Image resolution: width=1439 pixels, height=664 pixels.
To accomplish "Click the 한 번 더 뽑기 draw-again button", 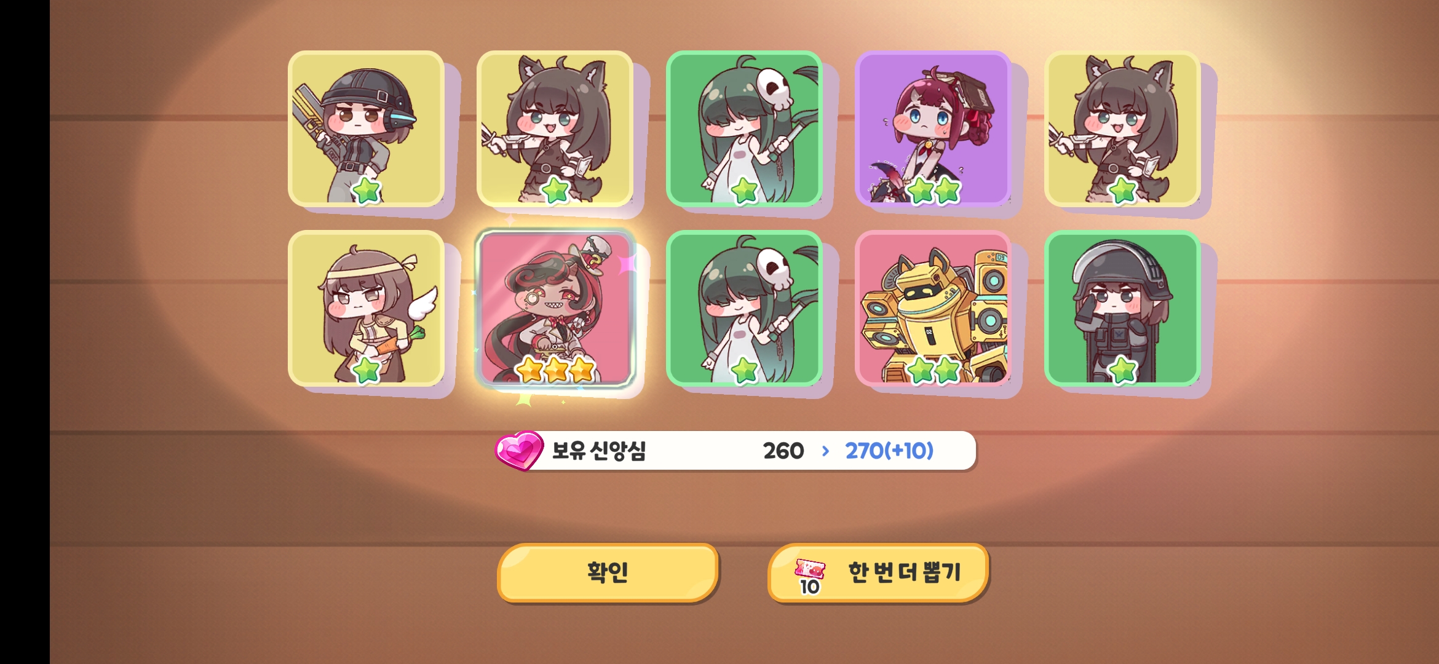I will pos(878,572).
